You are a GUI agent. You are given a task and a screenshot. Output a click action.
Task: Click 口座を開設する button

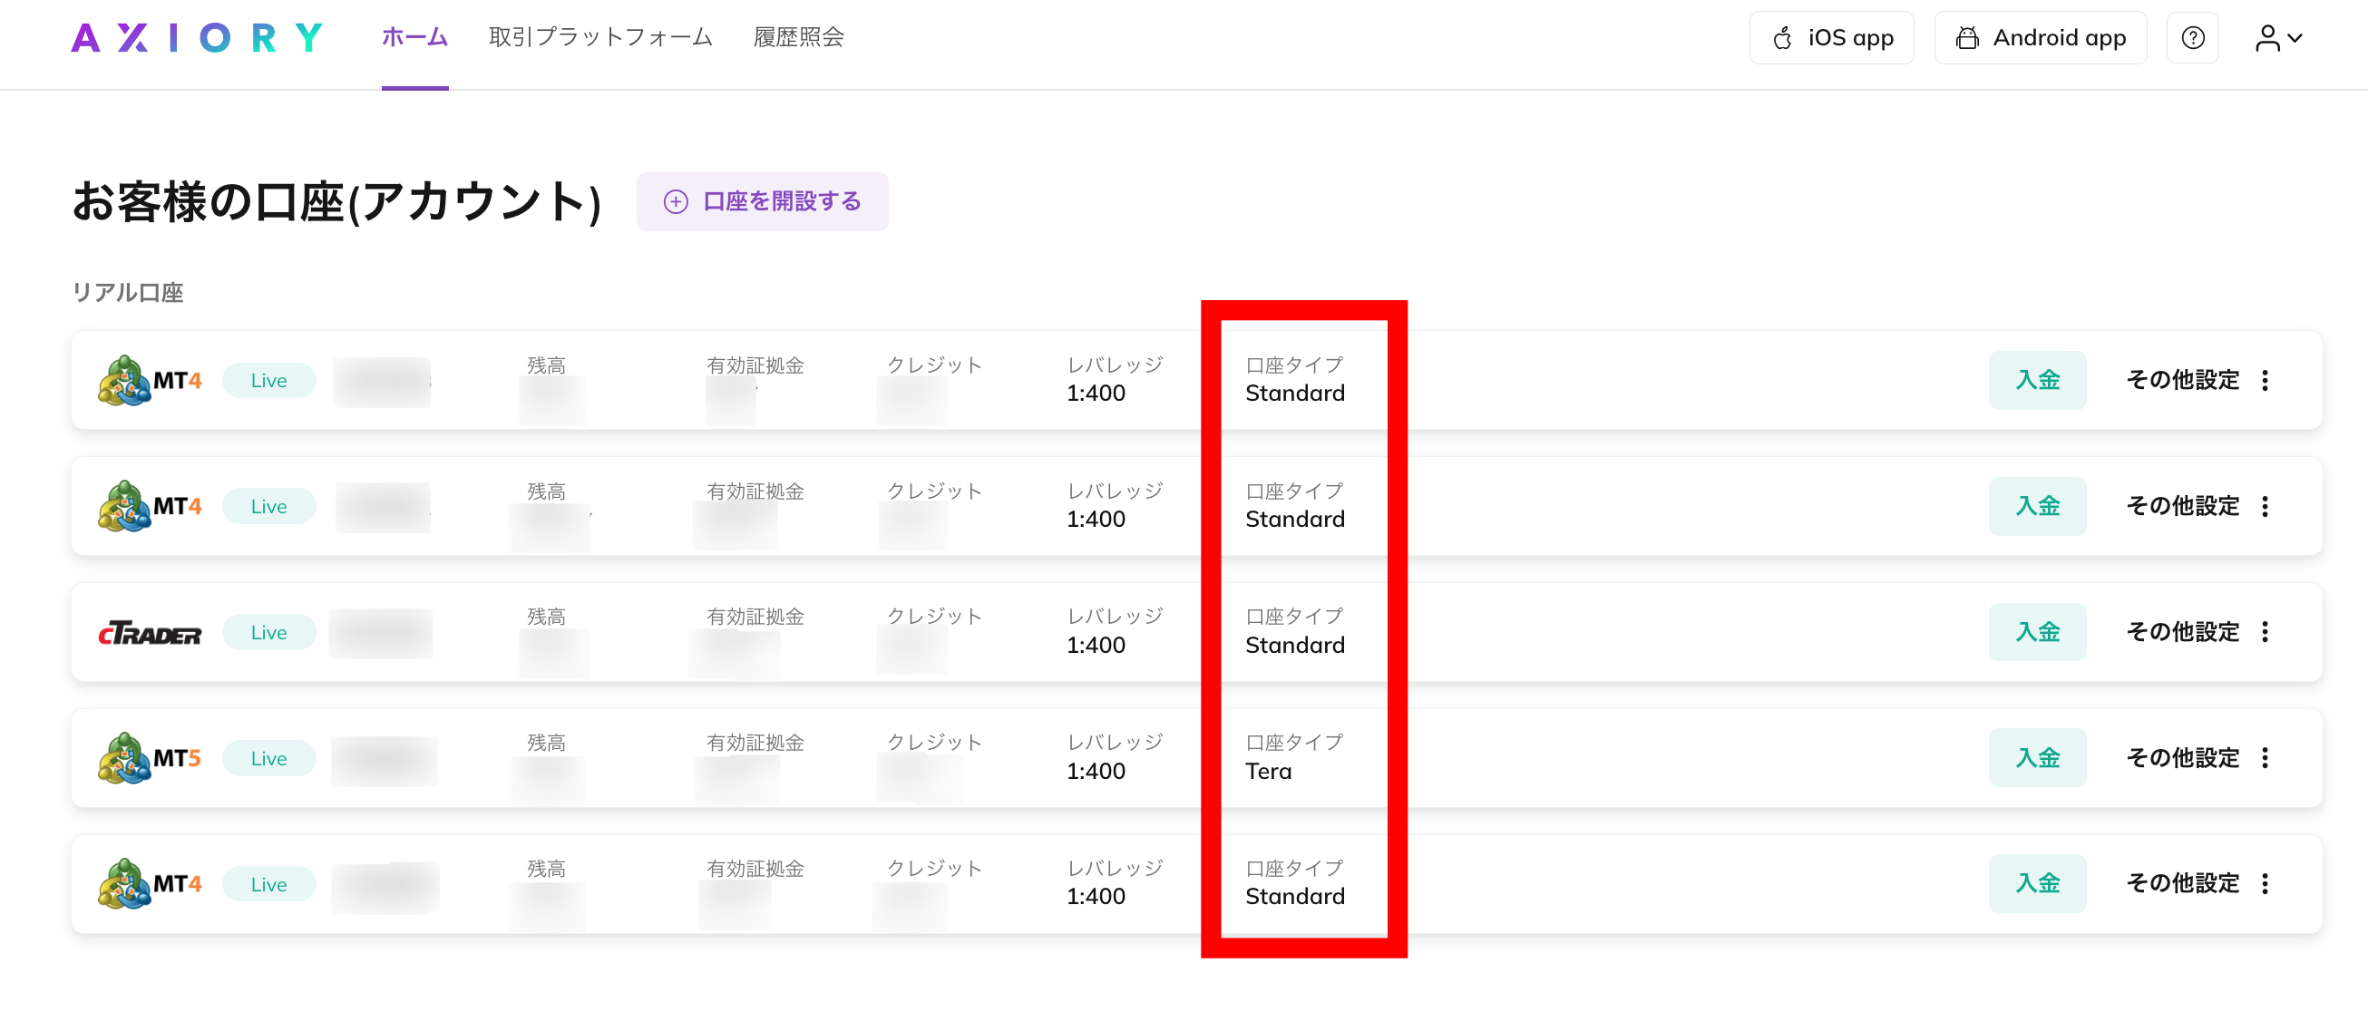click(x=762, y=201)
